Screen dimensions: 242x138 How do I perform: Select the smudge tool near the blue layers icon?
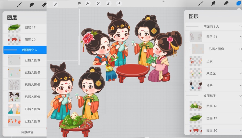pyautogui.click(x=213, y=3)
